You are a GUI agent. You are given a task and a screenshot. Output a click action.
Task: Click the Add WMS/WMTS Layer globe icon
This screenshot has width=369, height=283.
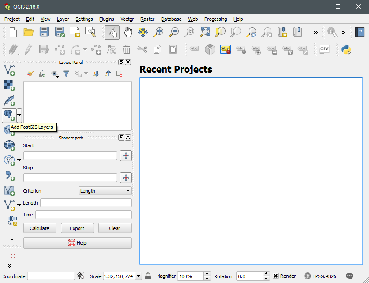point(9,145)
